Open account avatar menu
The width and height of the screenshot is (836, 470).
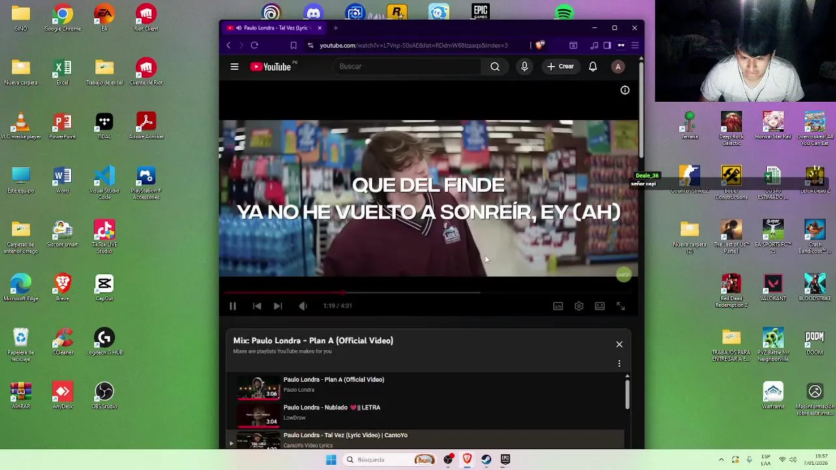(x=618, y=67)
